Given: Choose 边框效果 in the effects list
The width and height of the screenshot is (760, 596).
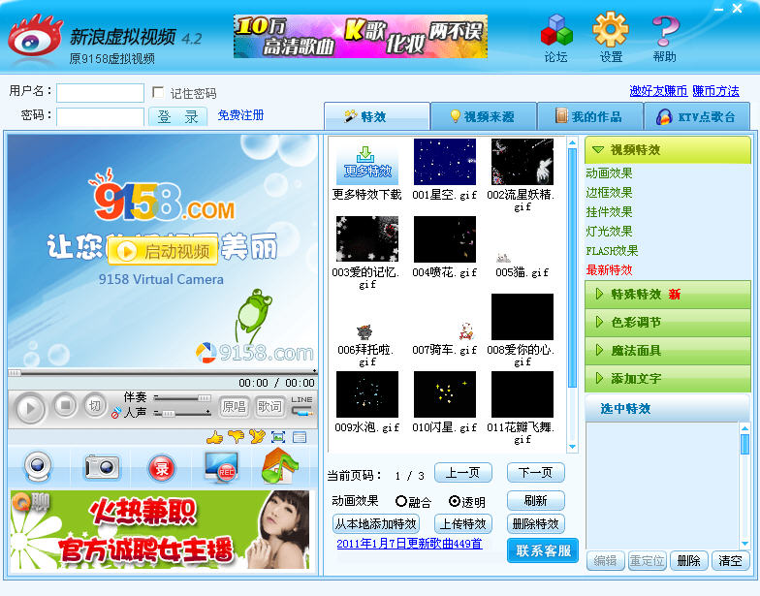Looking at the screenshot, I should point(609,192).
